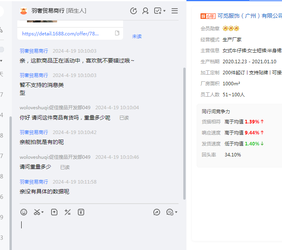This screenshot has width=282, height=250.
Task: Click the forward share arrow icon
Action: (x=157, y=212)
